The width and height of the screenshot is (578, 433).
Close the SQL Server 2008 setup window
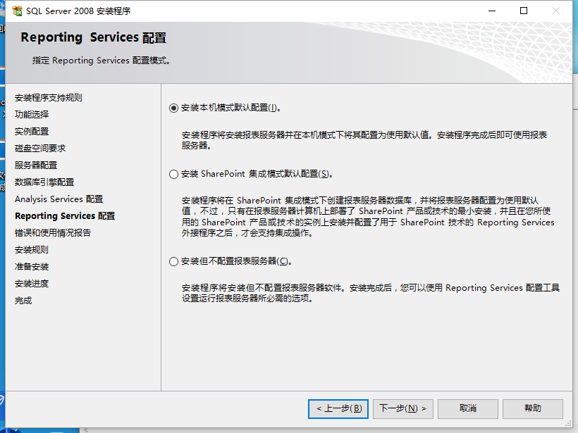[x=556, y=11]
